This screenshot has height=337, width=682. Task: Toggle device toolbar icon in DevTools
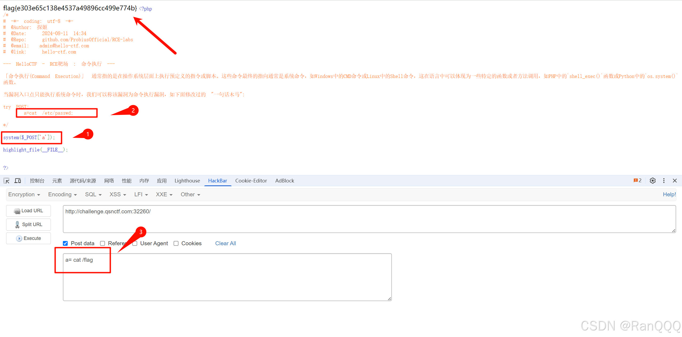tap(18, 181)
